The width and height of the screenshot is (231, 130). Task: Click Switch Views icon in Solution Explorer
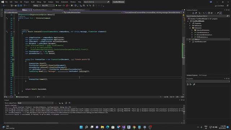196,13
